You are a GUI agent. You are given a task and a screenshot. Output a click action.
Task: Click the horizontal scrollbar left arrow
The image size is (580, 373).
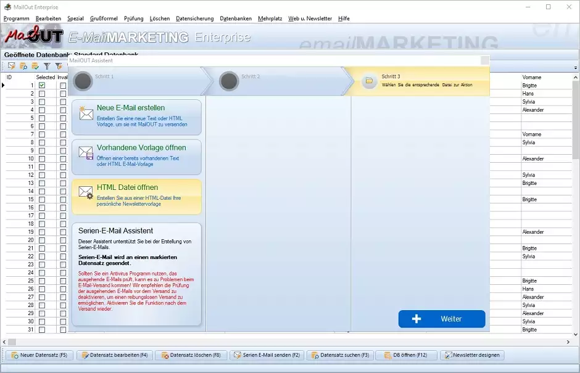[x=4, y=342]
